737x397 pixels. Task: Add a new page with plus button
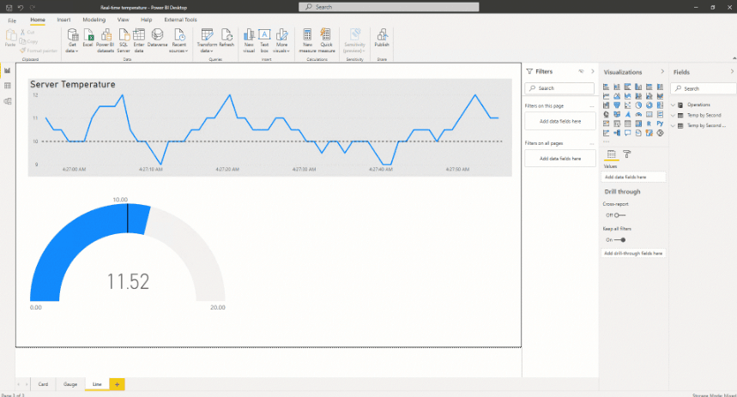click(x=117, y=384)
